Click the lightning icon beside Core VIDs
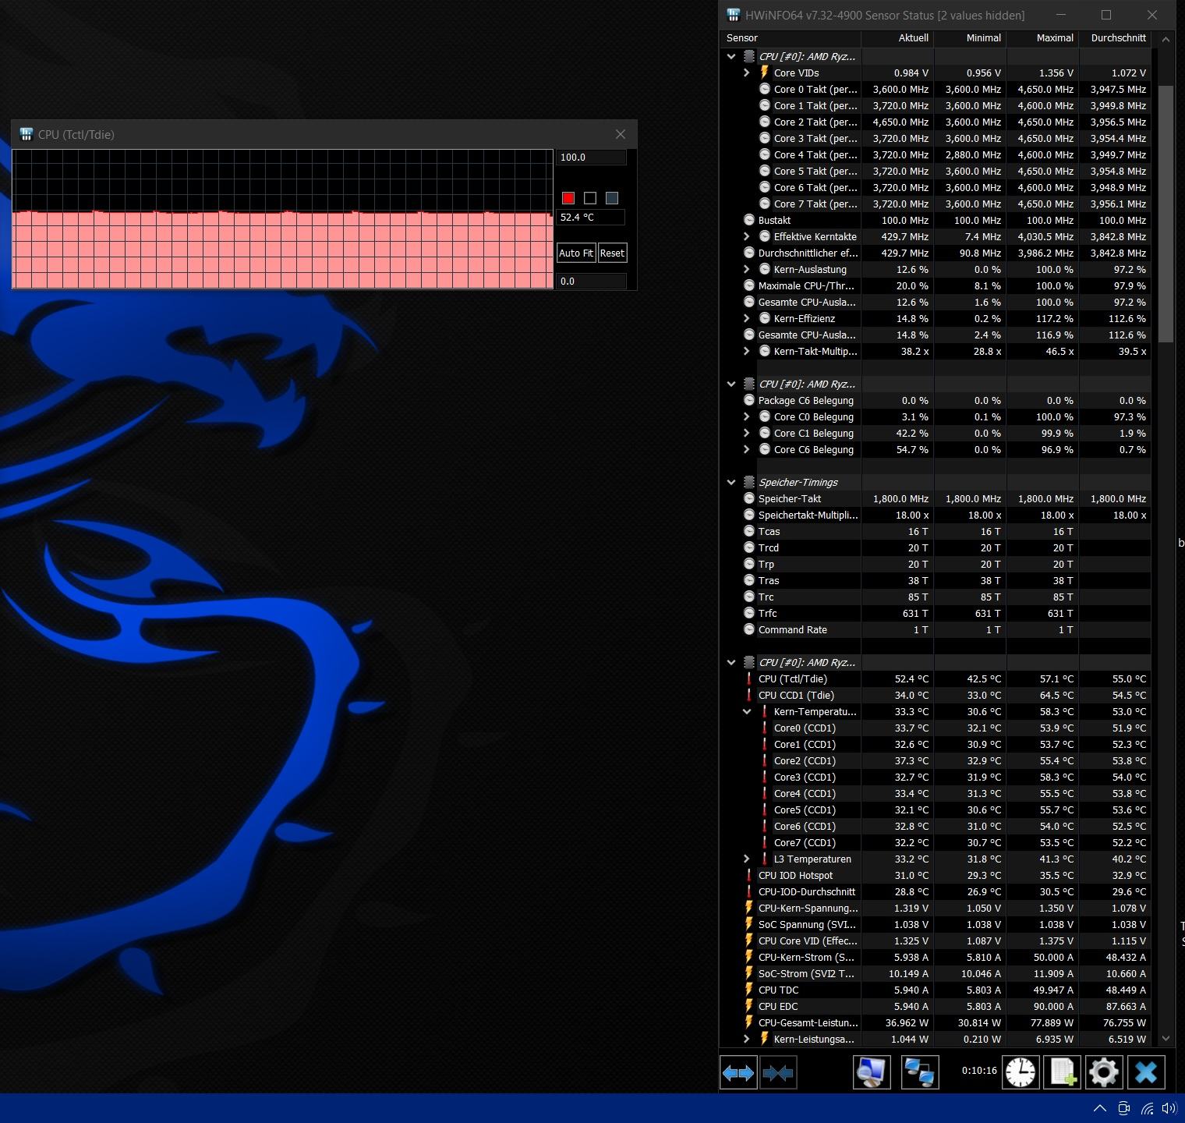The height and width of the screenshot is (1123, 1185). tap(764, 73)
